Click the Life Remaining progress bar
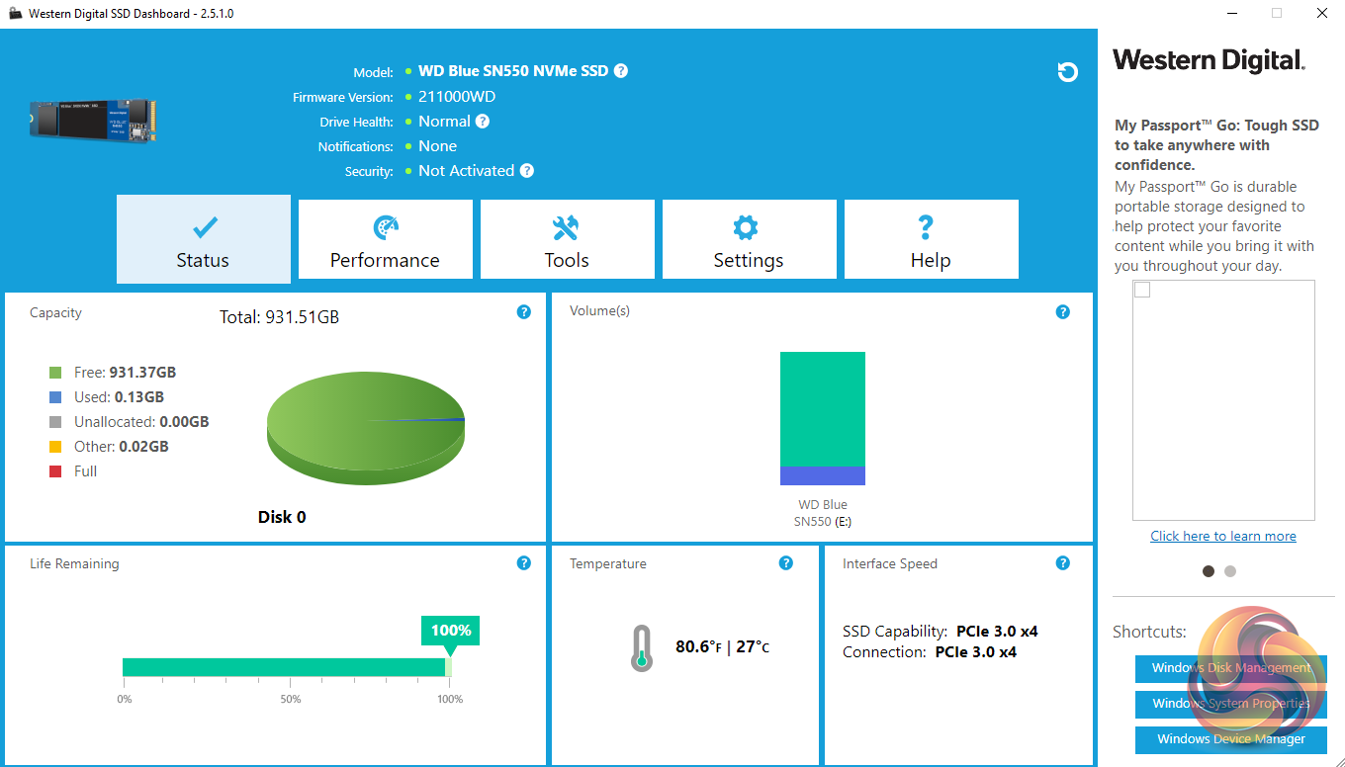The width and height of the screenshot is (1345, 767). [287, 667]
